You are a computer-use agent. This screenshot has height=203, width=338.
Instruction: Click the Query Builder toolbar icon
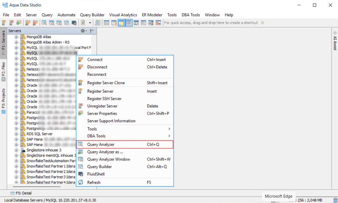point(66,23)
